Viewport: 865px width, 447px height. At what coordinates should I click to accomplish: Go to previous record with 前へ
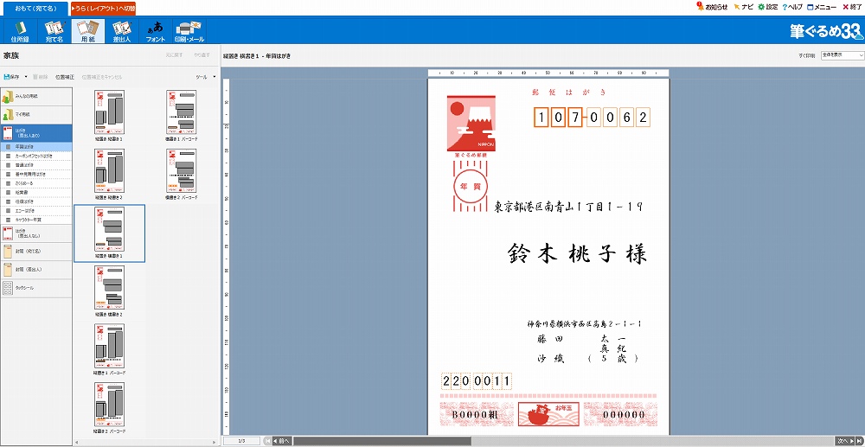281,441
